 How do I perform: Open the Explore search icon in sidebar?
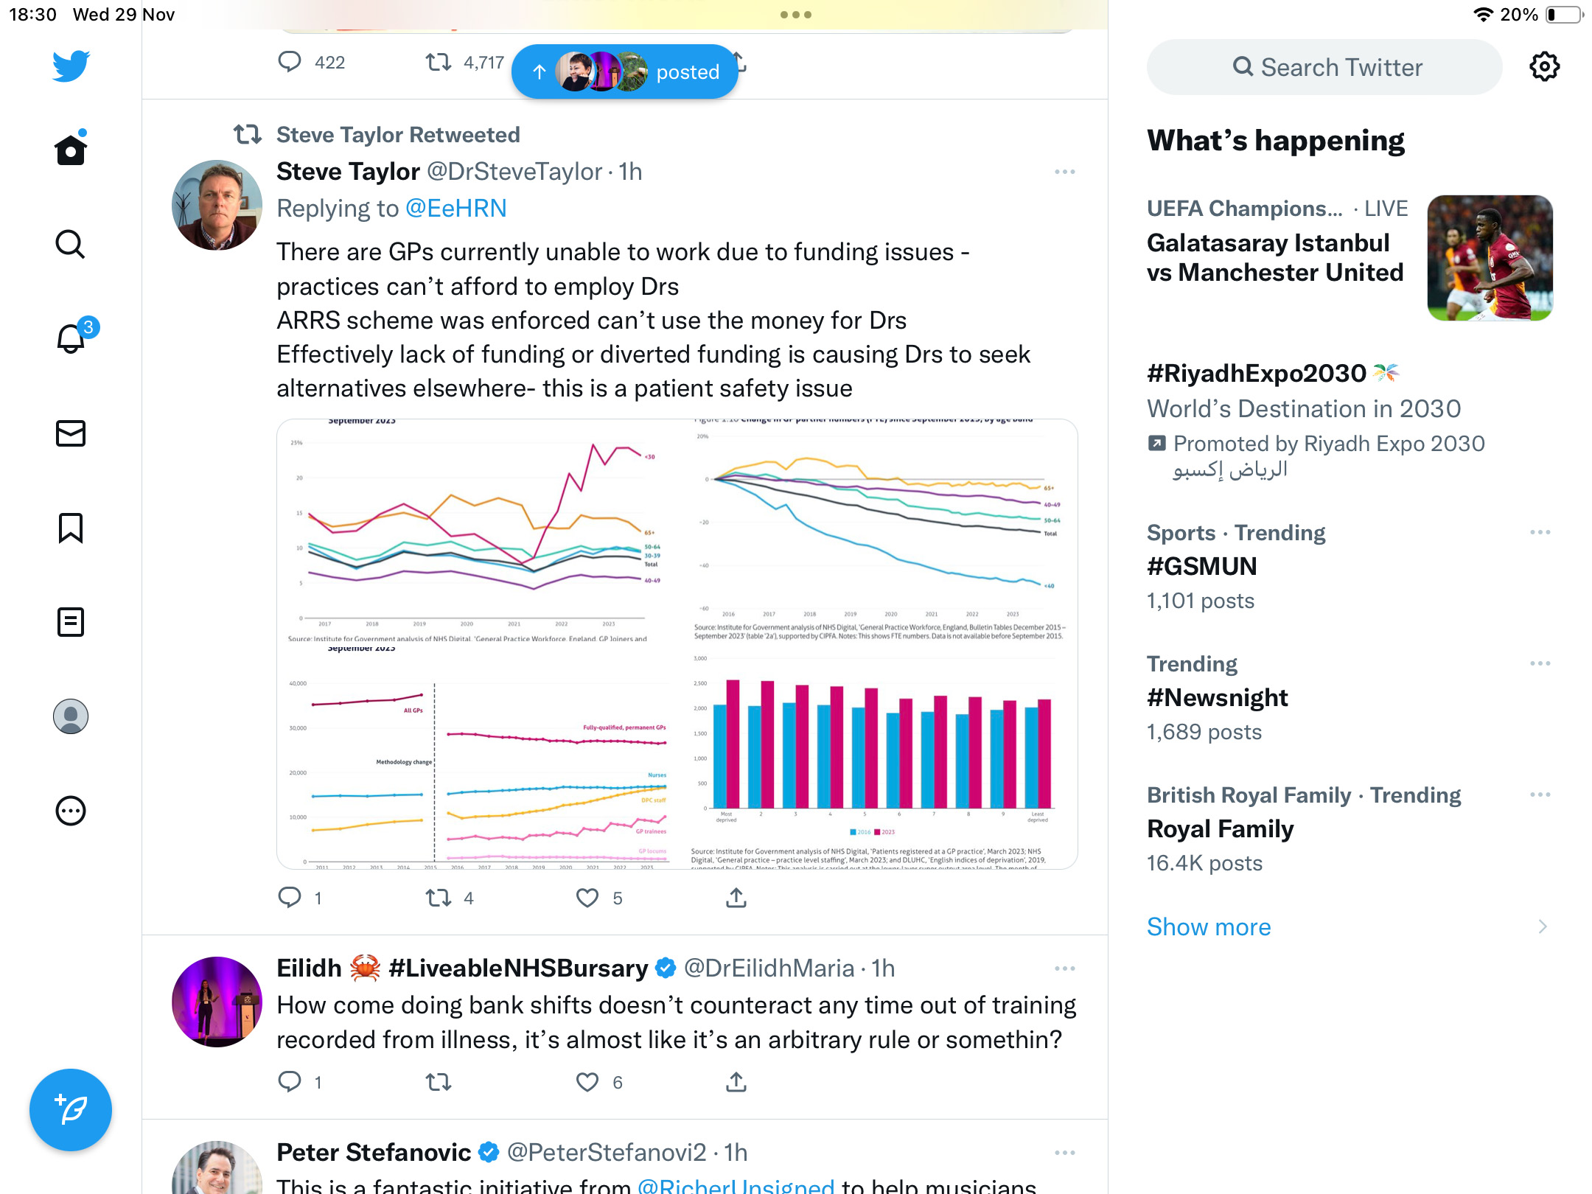71,244
